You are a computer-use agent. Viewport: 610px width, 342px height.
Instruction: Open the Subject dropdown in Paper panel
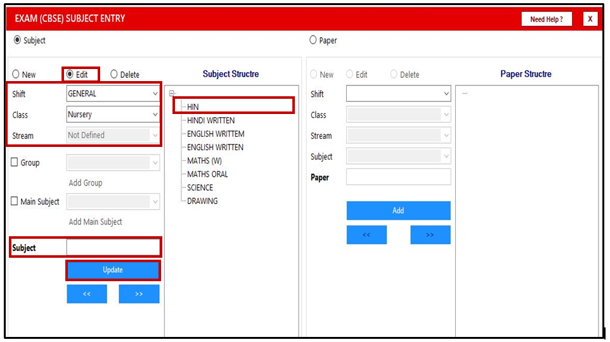(x=398, y=156)
